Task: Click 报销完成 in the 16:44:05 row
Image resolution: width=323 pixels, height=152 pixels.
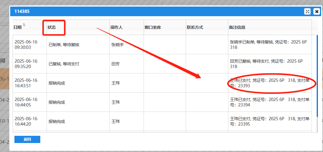Action: coord(57,102)
